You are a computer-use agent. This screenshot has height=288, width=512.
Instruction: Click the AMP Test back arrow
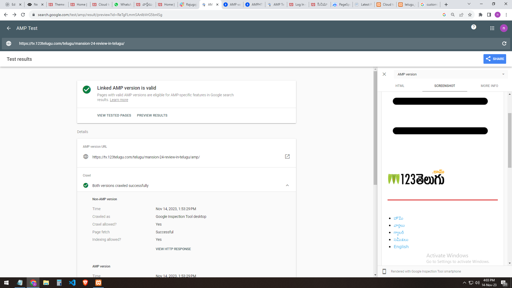(9, 28)
